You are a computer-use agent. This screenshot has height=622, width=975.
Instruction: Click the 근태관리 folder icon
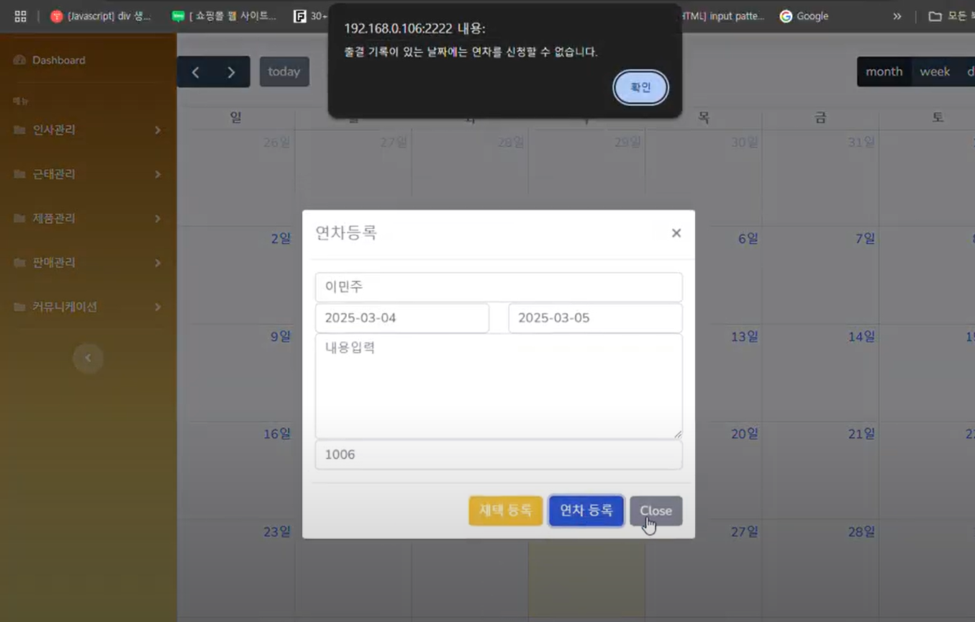pyautogui.click(x=19, y=173)
